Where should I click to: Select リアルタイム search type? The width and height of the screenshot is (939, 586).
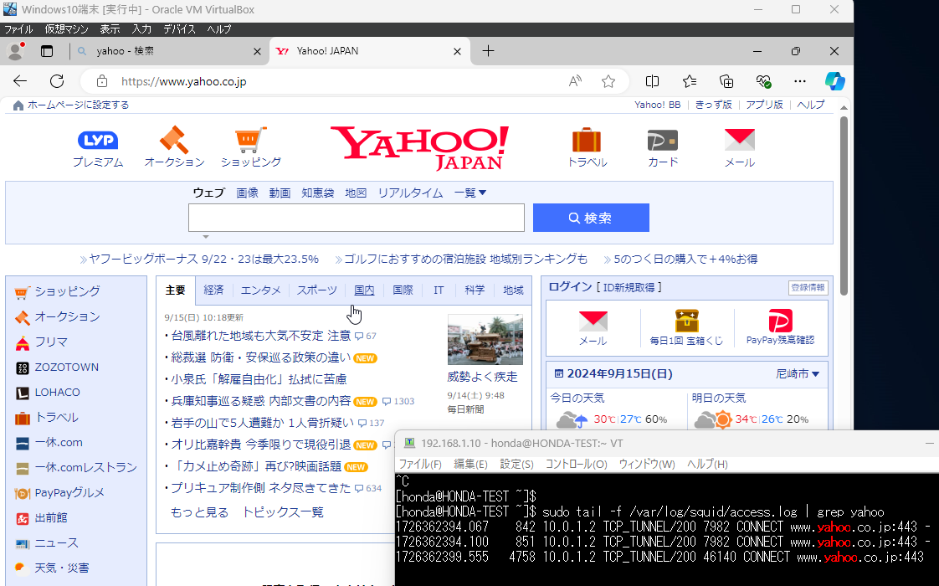tap(410, 193)
